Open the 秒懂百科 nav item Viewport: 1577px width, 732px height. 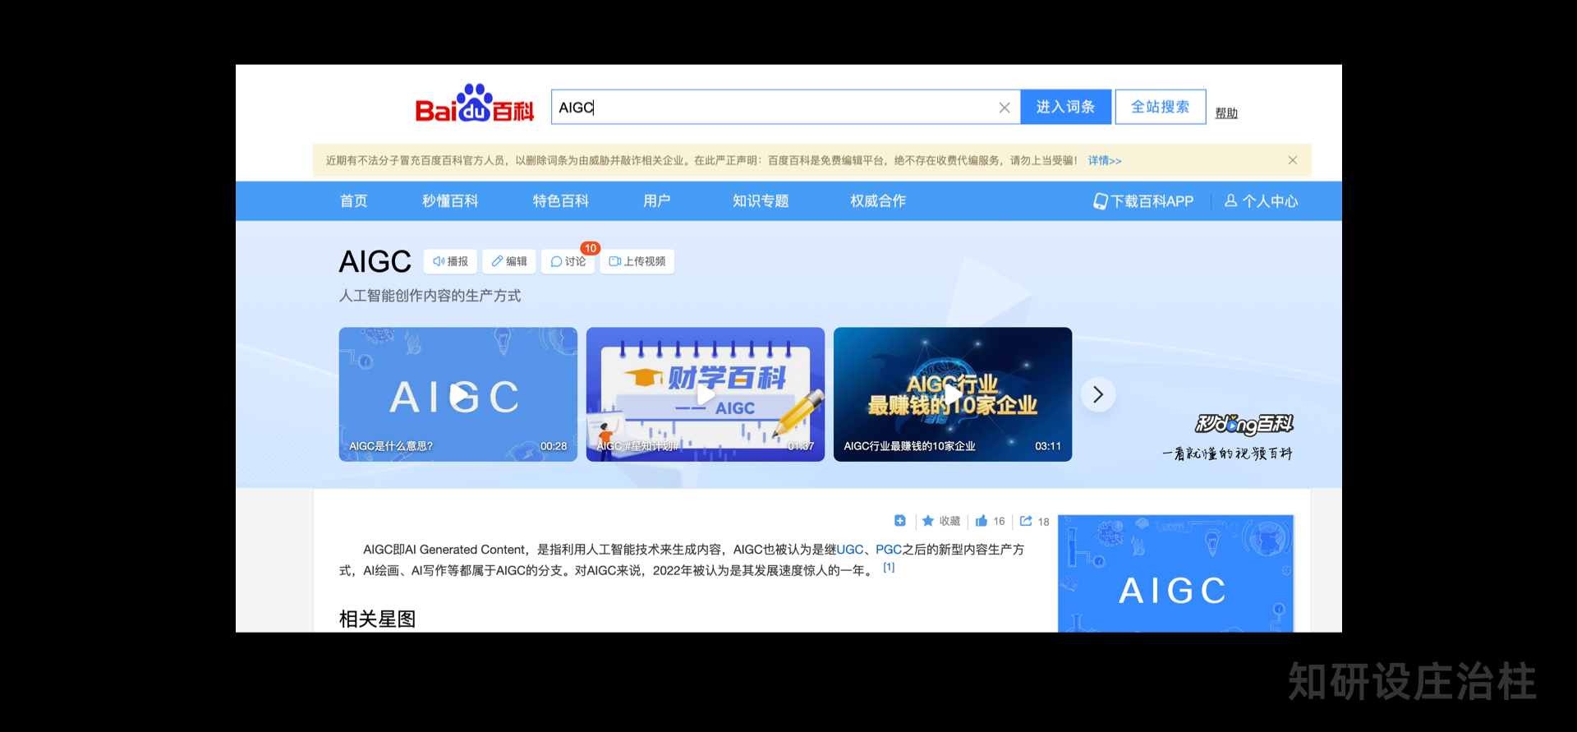tap(450, 201)
